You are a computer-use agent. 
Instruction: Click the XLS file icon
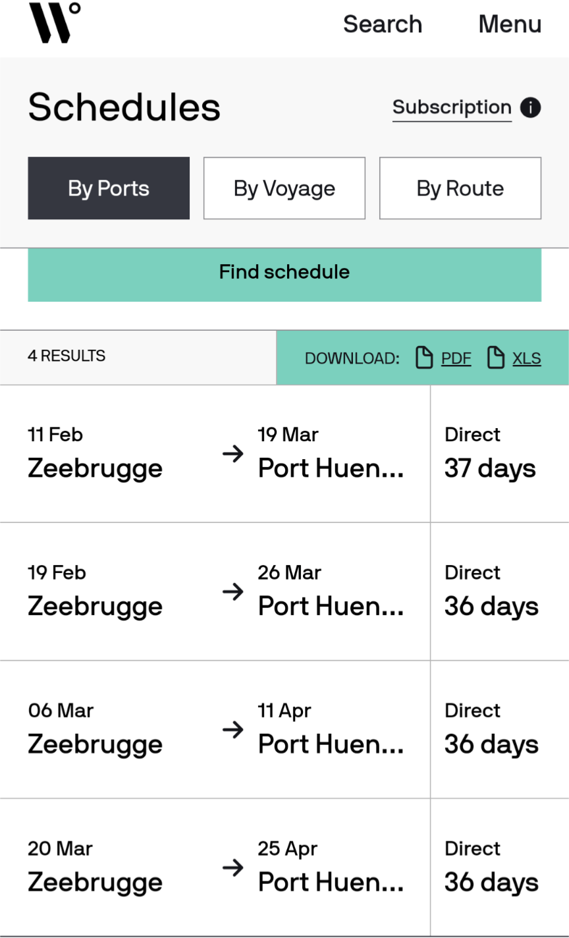(496, 358)
